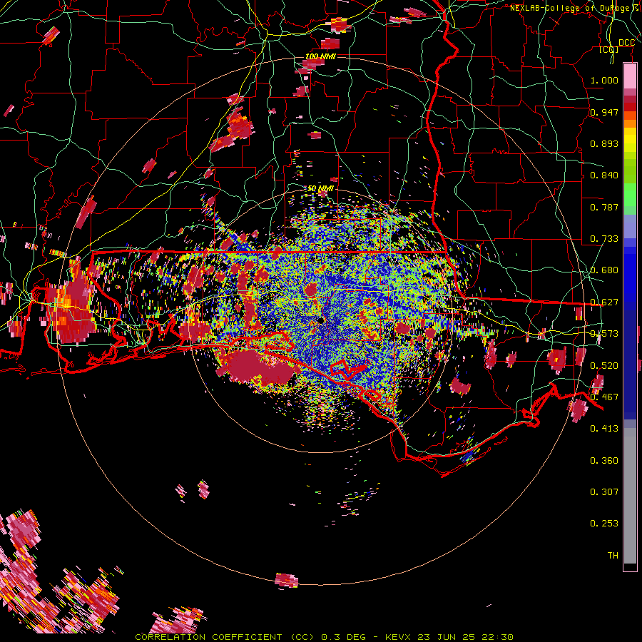This screenshot has height=642, width=642.
Task: Click the black radar site dot at center
Action: pyautogui.click(x=320, y=320)
